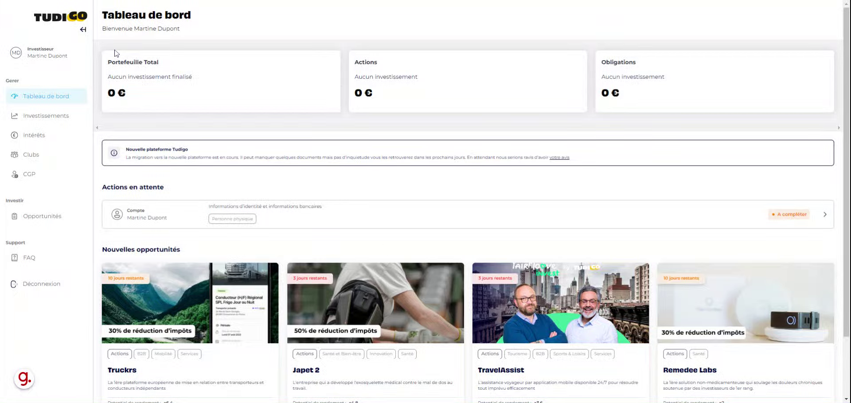Click the Santé et Bien-être tag
The width and height of the screenshot is (851, 403).
click(x=342, y=354)
